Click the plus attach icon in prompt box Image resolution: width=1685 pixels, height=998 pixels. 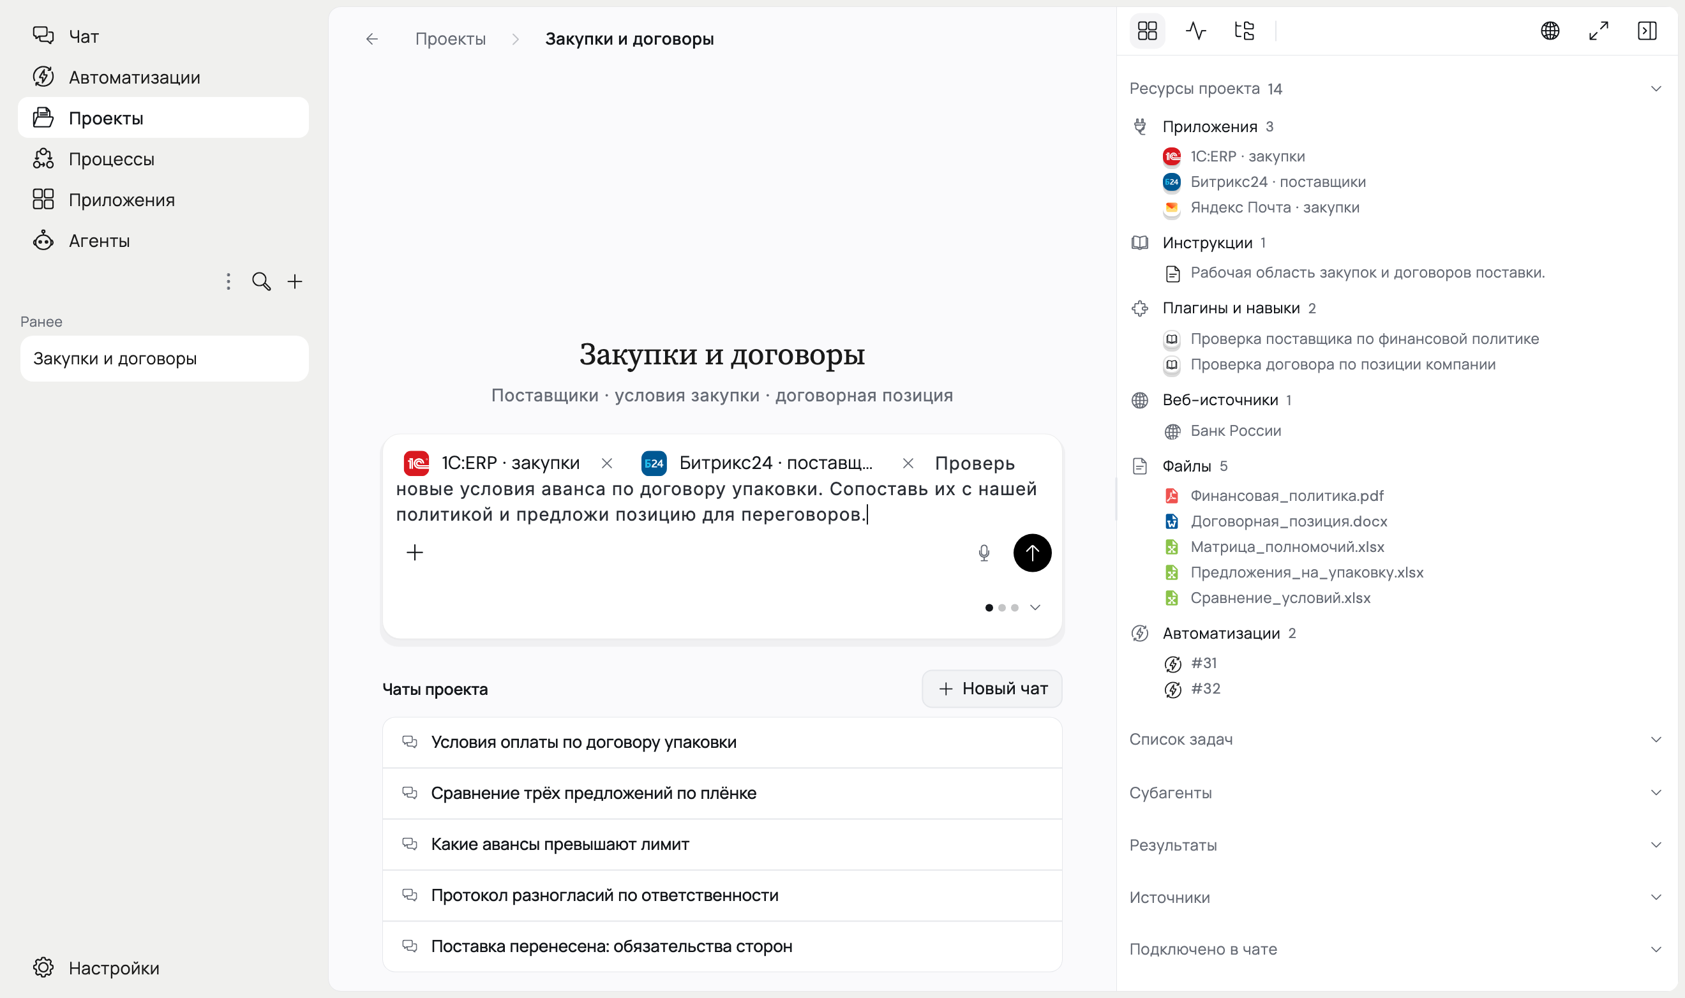(414, 552)
